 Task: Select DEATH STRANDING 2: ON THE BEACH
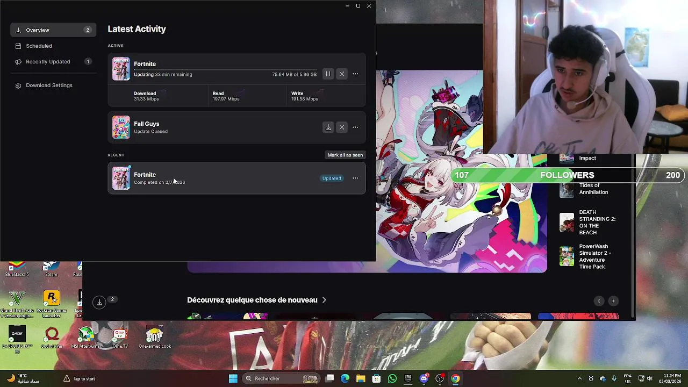588,222
